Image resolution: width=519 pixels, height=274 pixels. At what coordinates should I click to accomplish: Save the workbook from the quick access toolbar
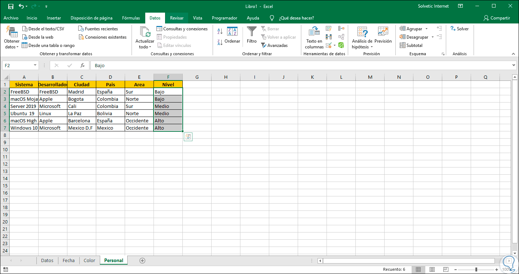(10, 6)
